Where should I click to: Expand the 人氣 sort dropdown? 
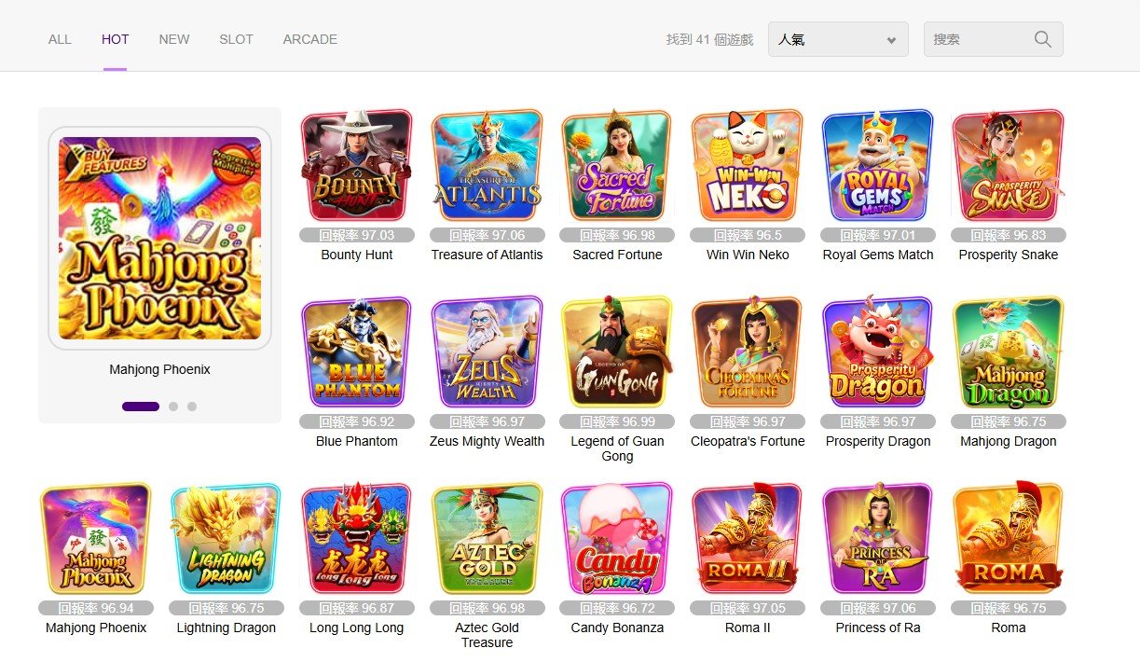(838, 39)
